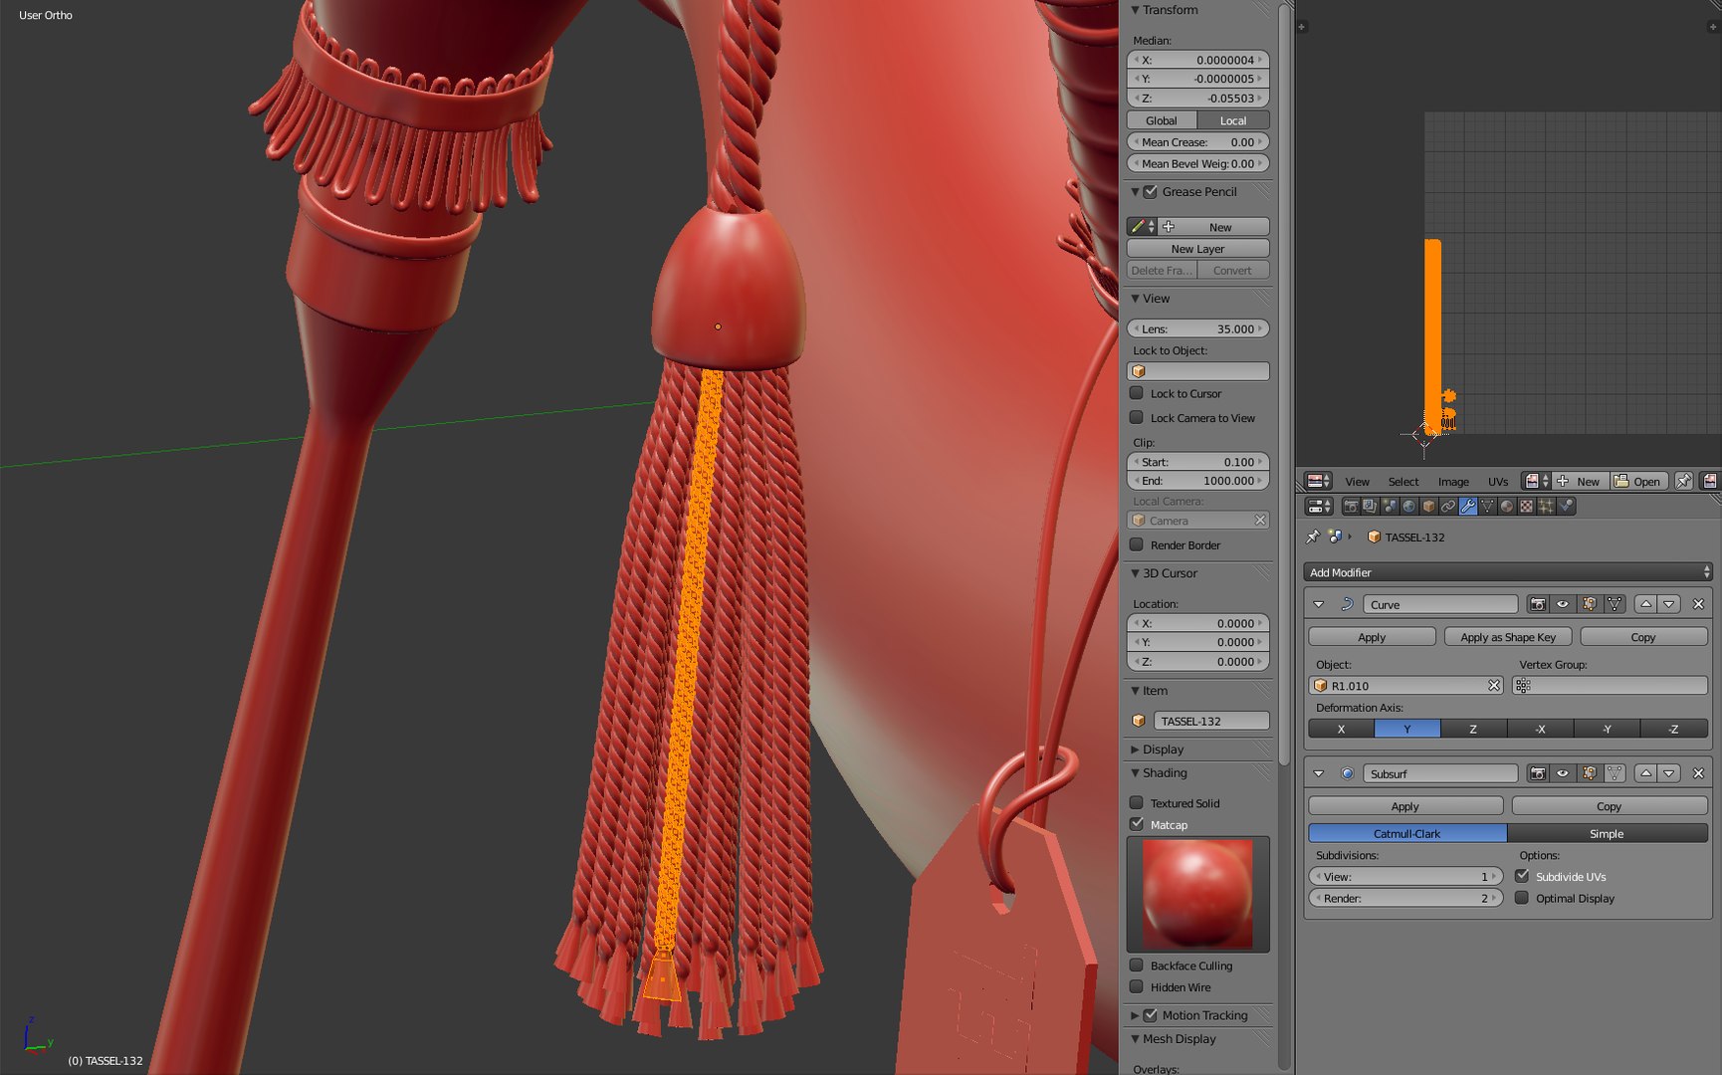This screenshot has width=1722, height=1075.
Task: Collapse the Item panel
Action: pos(1135,691)
